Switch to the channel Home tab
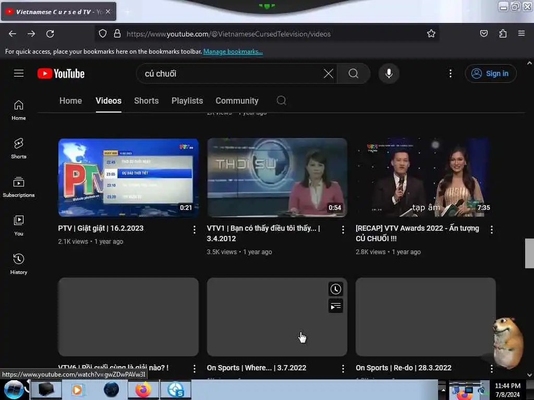The image size is (534, 400). 70,101
